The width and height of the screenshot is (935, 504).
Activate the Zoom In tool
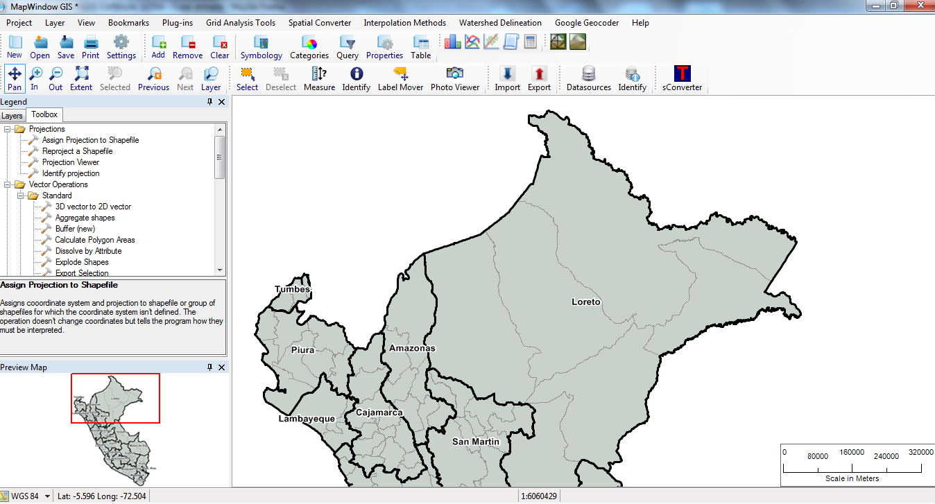coord(35,78)
